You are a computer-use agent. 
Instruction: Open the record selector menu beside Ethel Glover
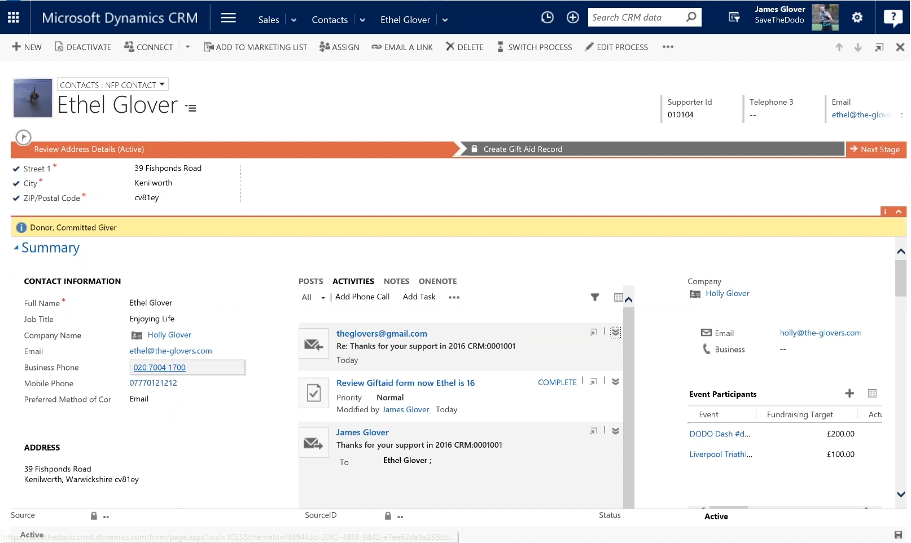191,108
